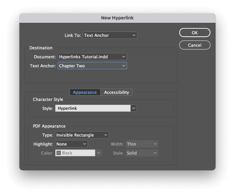Click the Black color swatch
Image resolution: width=235 pixels, height=196 pixels.
[59, 153]
